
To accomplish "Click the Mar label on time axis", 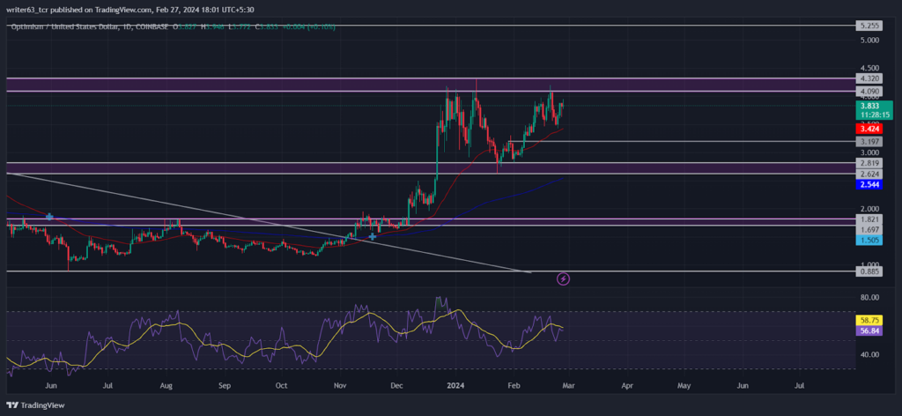I will pos(568,385).
